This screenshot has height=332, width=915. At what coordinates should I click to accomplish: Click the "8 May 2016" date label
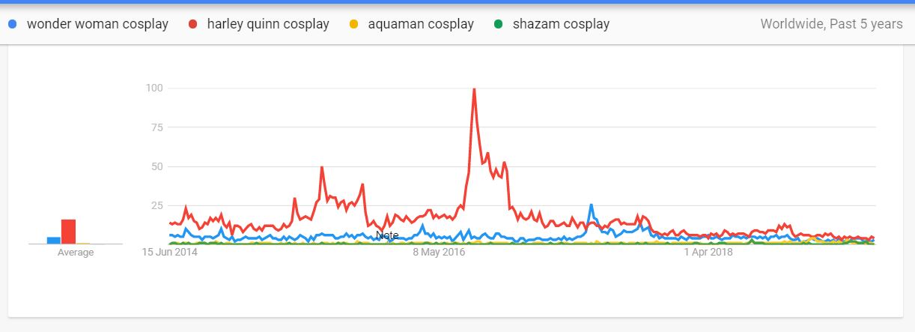tap(439, 253)
